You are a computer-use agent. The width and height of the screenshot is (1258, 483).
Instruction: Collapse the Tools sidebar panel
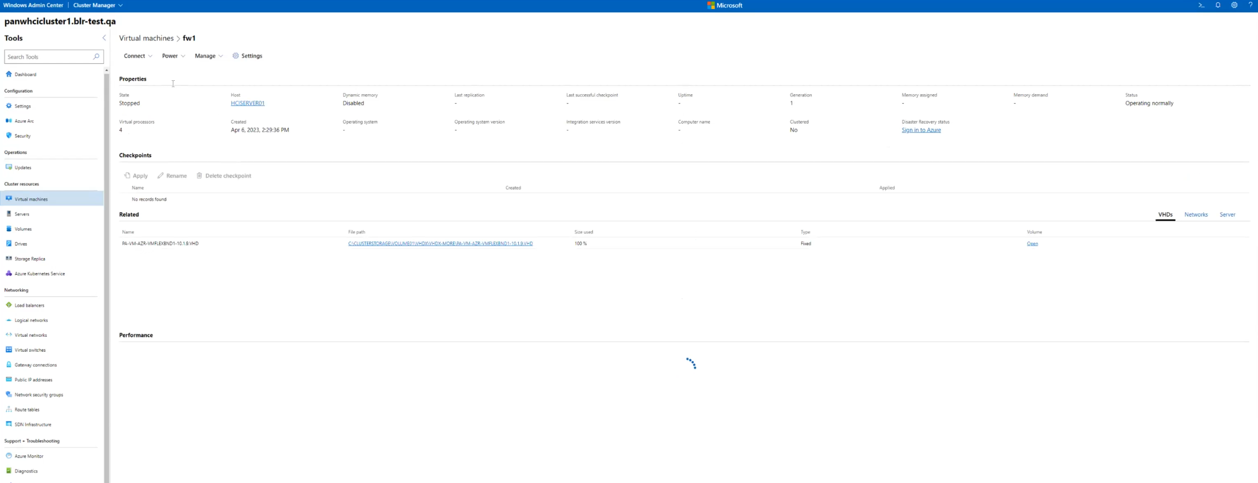click(104, 38)
